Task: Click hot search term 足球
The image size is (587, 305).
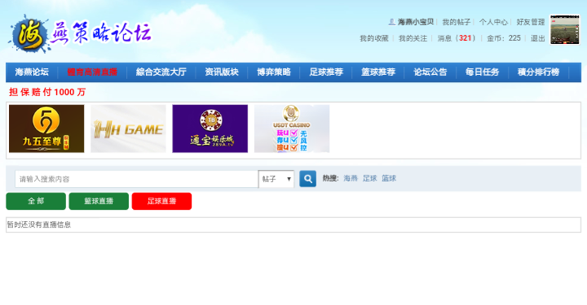Action: pos(370,178)
